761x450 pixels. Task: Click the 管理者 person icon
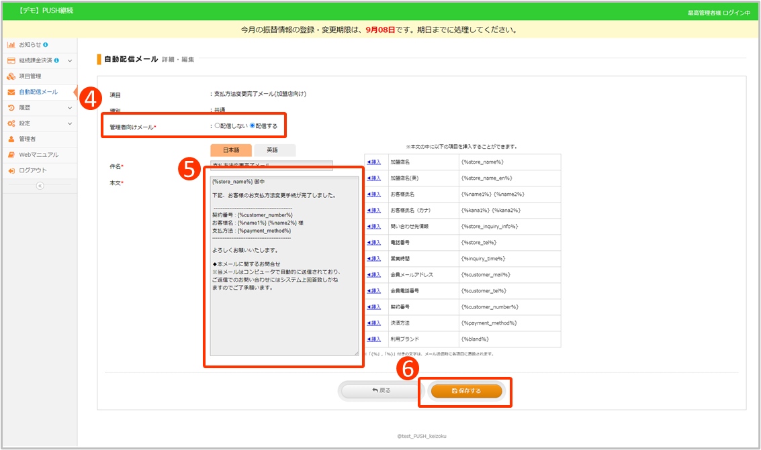[x=11, y=139]
